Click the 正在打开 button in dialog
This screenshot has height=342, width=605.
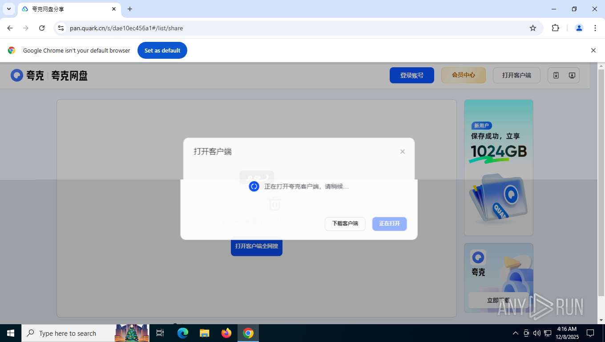coord(390,224)
